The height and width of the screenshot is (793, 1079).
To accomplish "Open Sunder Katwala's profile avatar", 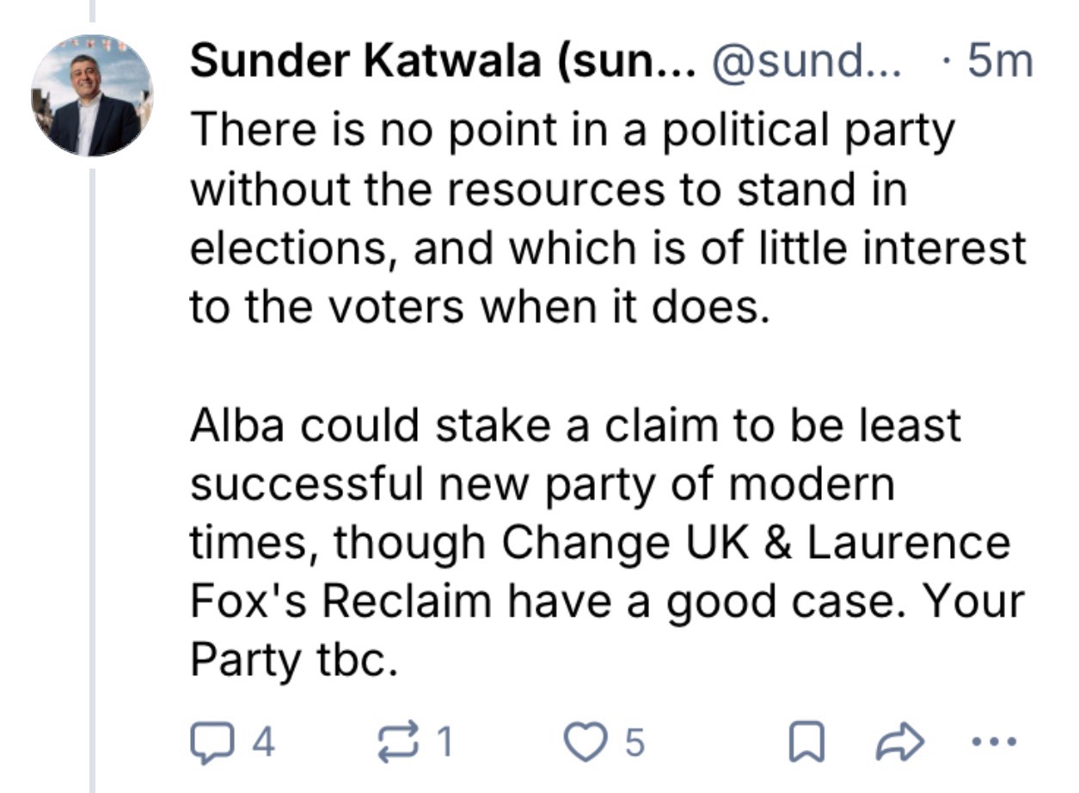I will pyautogui.click(x=92, y=95).
